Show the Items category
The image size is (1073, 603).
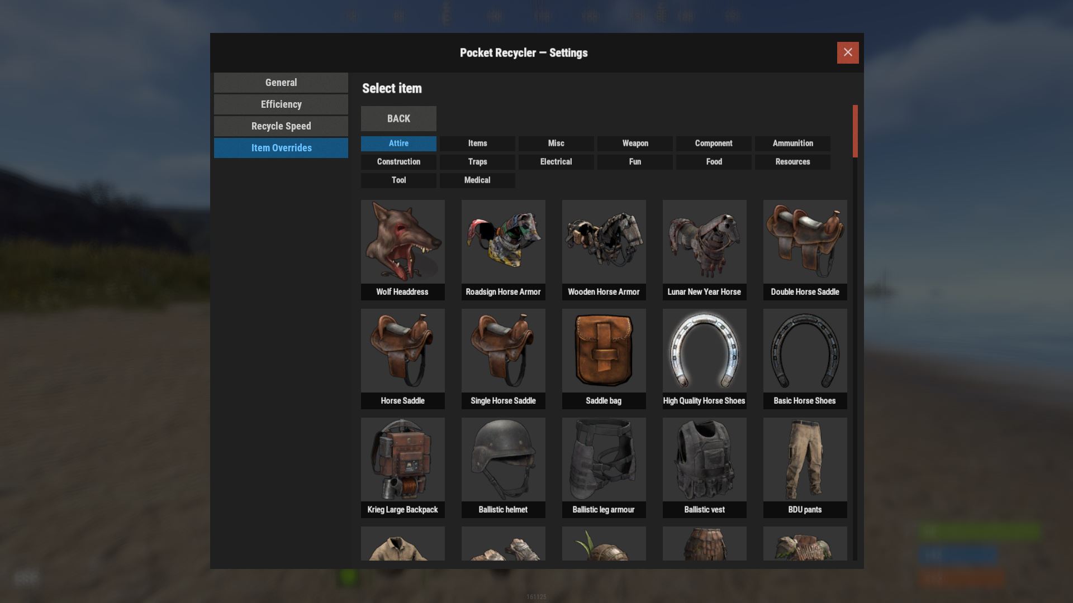click(477, 143)
